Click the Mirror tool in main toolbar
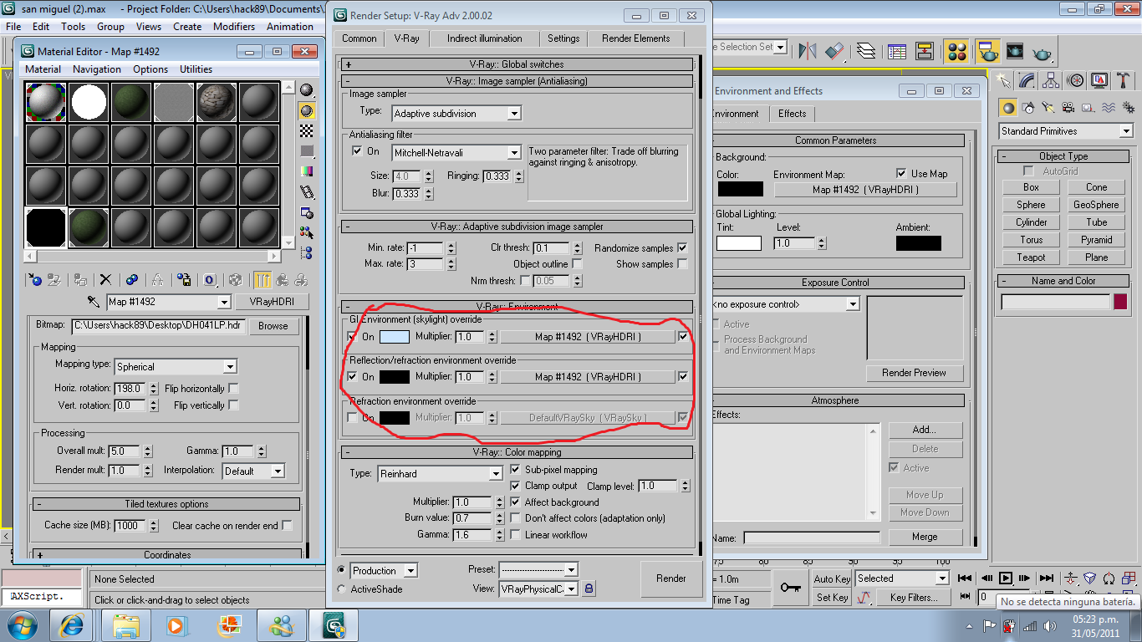Image resolution: width=1142 pixels, height=642 pixels. point(807,51)
